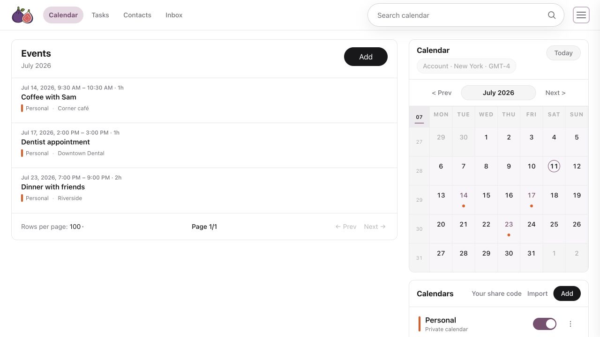
Task: Click the events list Prev page link
Action: tap(346, 227)
